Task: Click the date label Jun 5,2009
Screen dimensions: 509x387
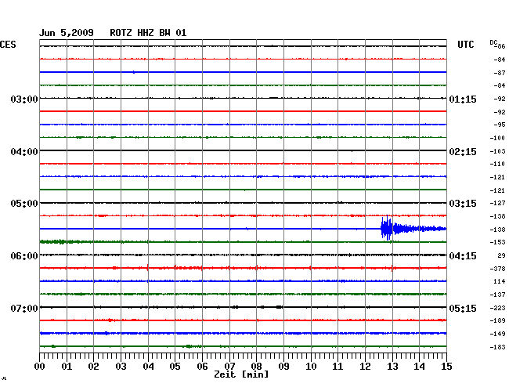Action: click(67, 33)
